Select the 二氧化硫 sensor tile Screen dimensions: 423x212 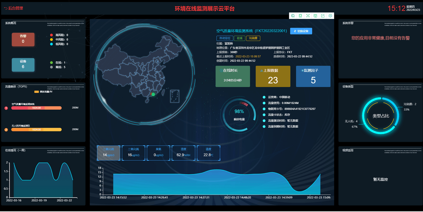pyautogui.click(x=109, y=153)
